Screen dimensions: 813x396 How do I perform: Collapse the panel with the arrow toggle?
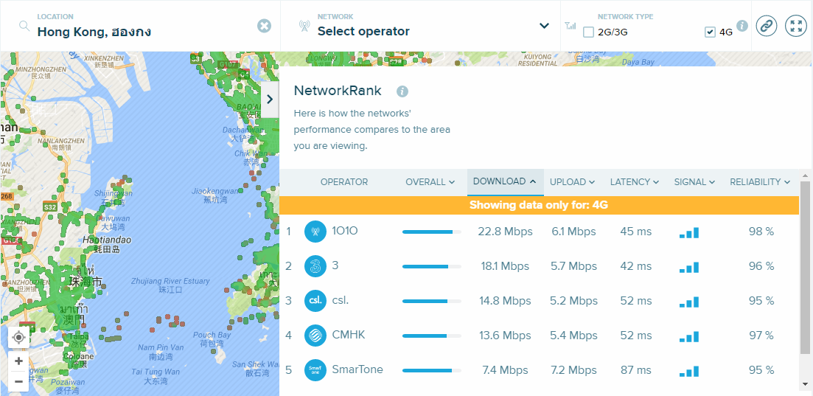pos(270,99)
